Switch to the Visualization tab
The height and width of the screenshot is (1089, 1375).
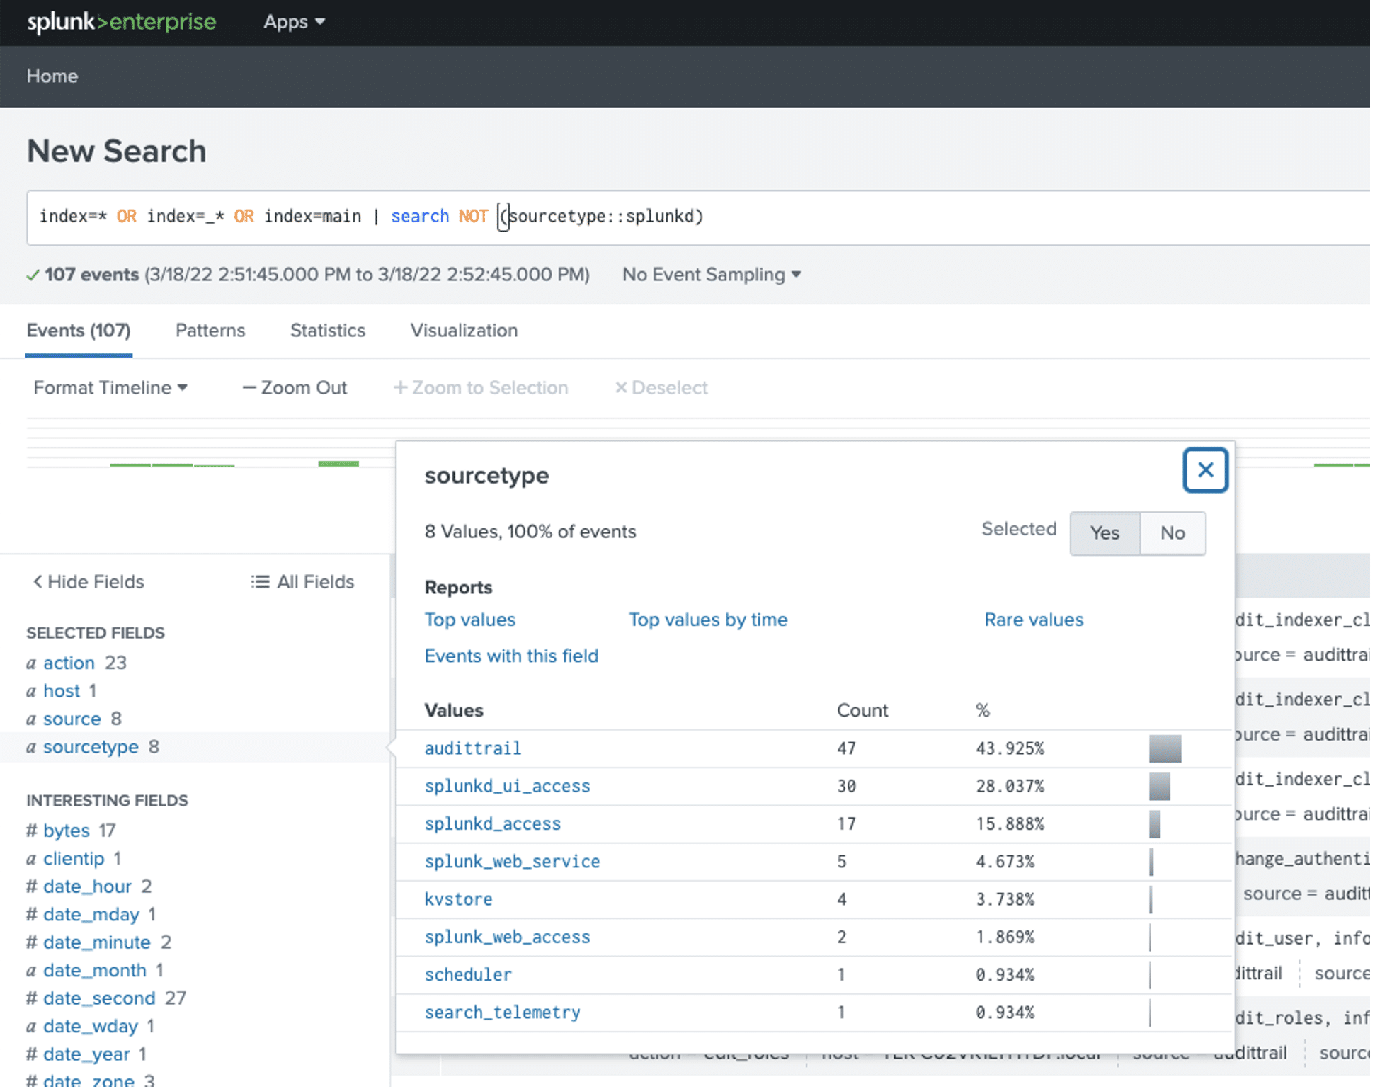point(464,331)
